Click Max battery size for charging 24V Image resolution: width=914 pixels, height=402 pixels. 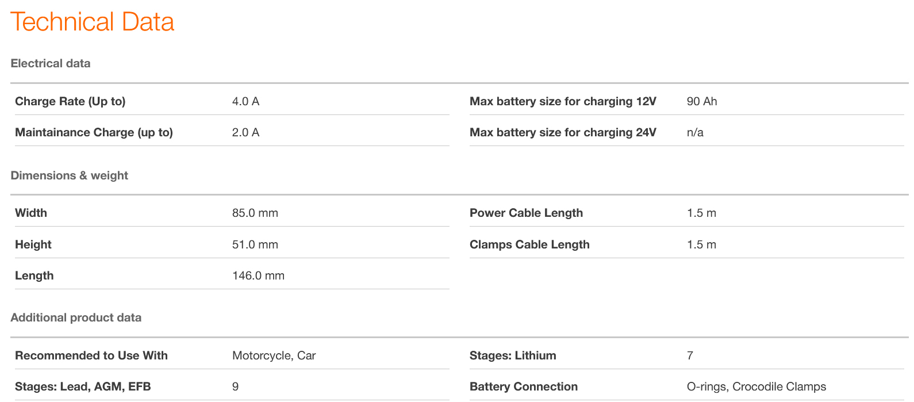click(563, 132)
